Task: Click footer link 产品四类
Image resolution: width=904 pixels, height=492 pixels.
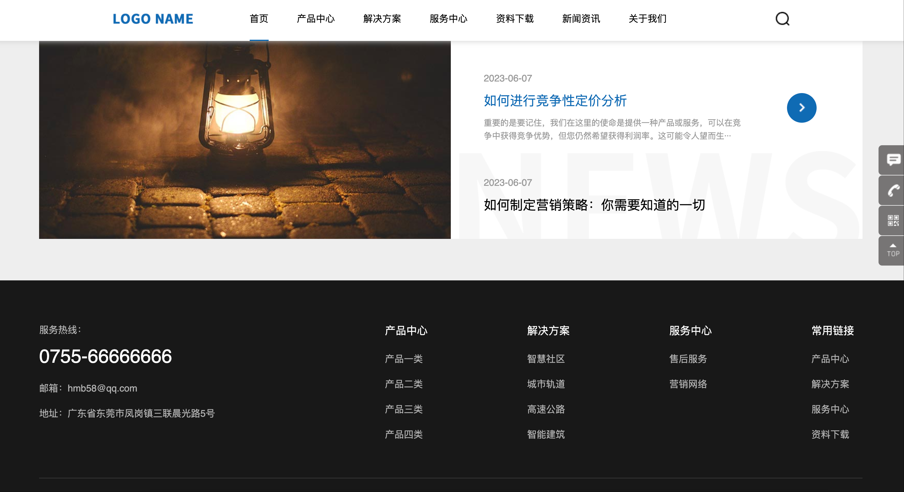Action: click(x=404, y=435)
